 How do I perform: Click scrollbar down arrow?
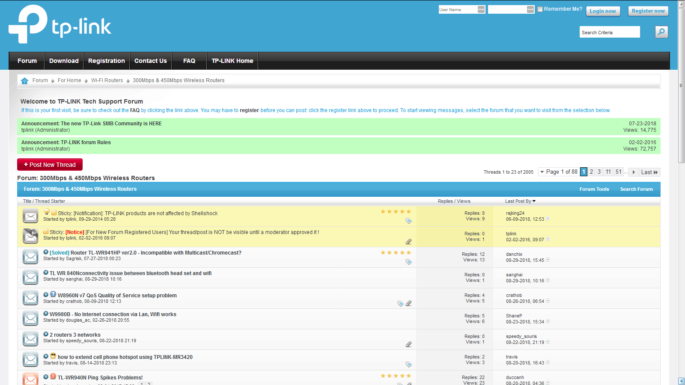pos(681,381)
